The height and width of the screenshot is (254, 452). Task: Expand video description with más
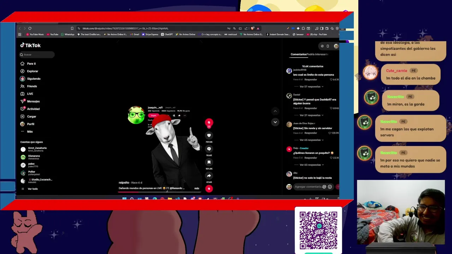pyautogui.click(x=197, y=188)
